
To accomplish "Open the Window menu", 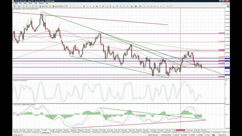I will click(41, 3).
